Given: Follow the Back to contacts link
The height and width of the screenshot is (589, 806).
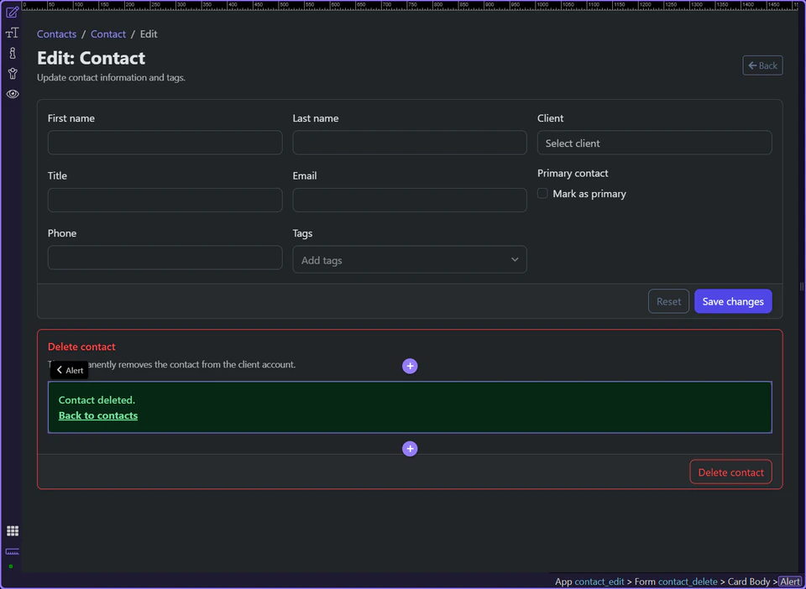Looking at the screenshot, I should tap(97, 414).
